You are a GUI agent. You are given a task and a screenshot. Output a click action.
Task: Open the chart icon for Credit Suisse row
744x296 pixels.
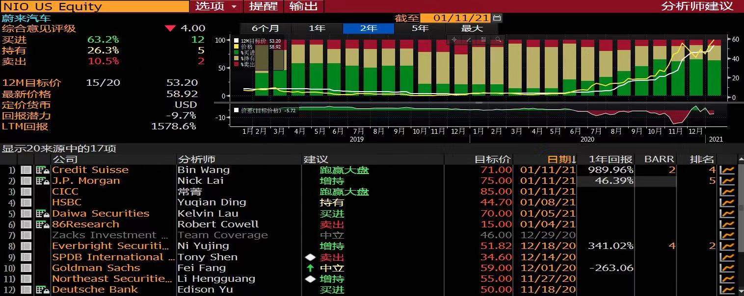pyautogui.click(x=727, y=170)
